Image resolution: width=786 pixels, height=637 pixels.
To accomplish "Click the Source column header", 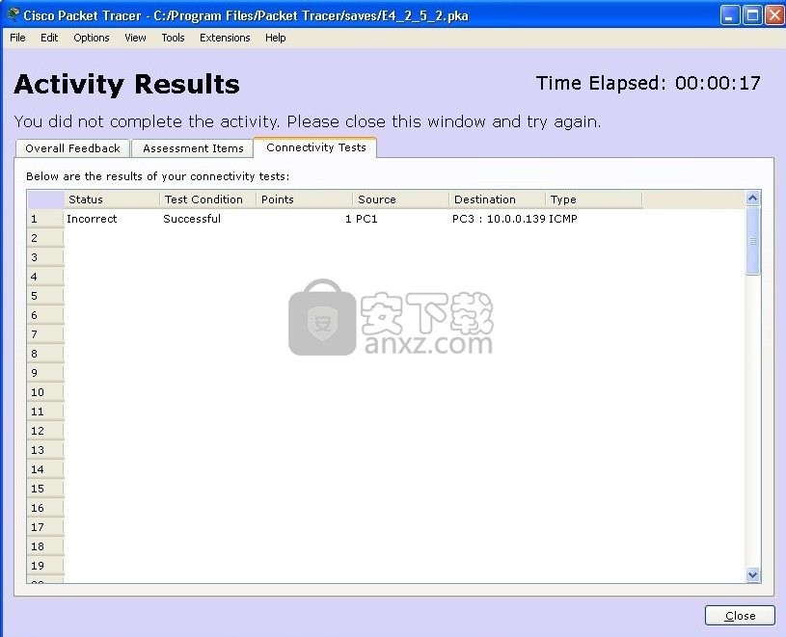I will coord(401,199).
